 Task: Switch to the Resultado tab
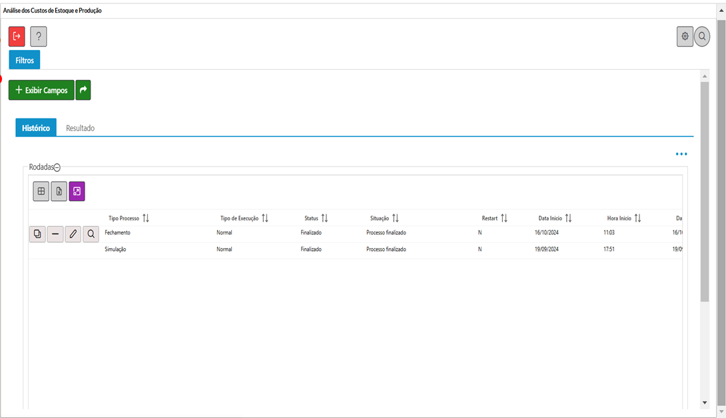(x=80, y=128)
